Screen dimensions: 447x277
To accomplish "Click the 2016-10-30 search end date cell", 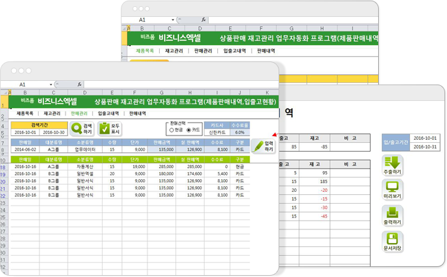I will point(51,132).
